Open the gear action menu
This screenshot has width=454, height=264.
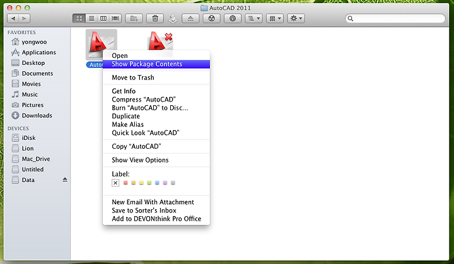tap(296, 18)
